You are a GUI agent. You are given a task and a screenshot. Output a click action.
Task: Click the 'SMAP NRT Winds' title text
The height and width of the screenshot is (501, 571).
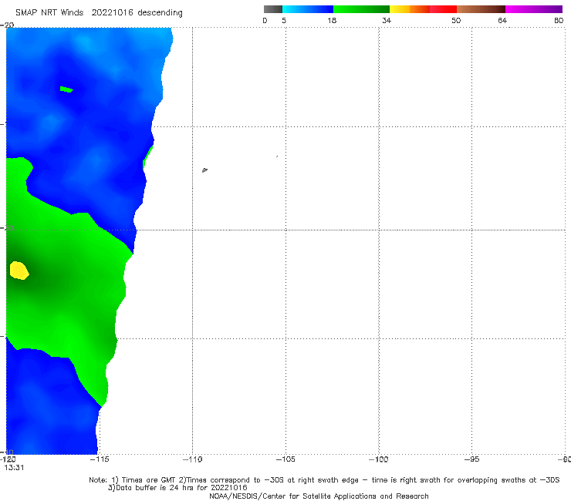pos(49,12)
